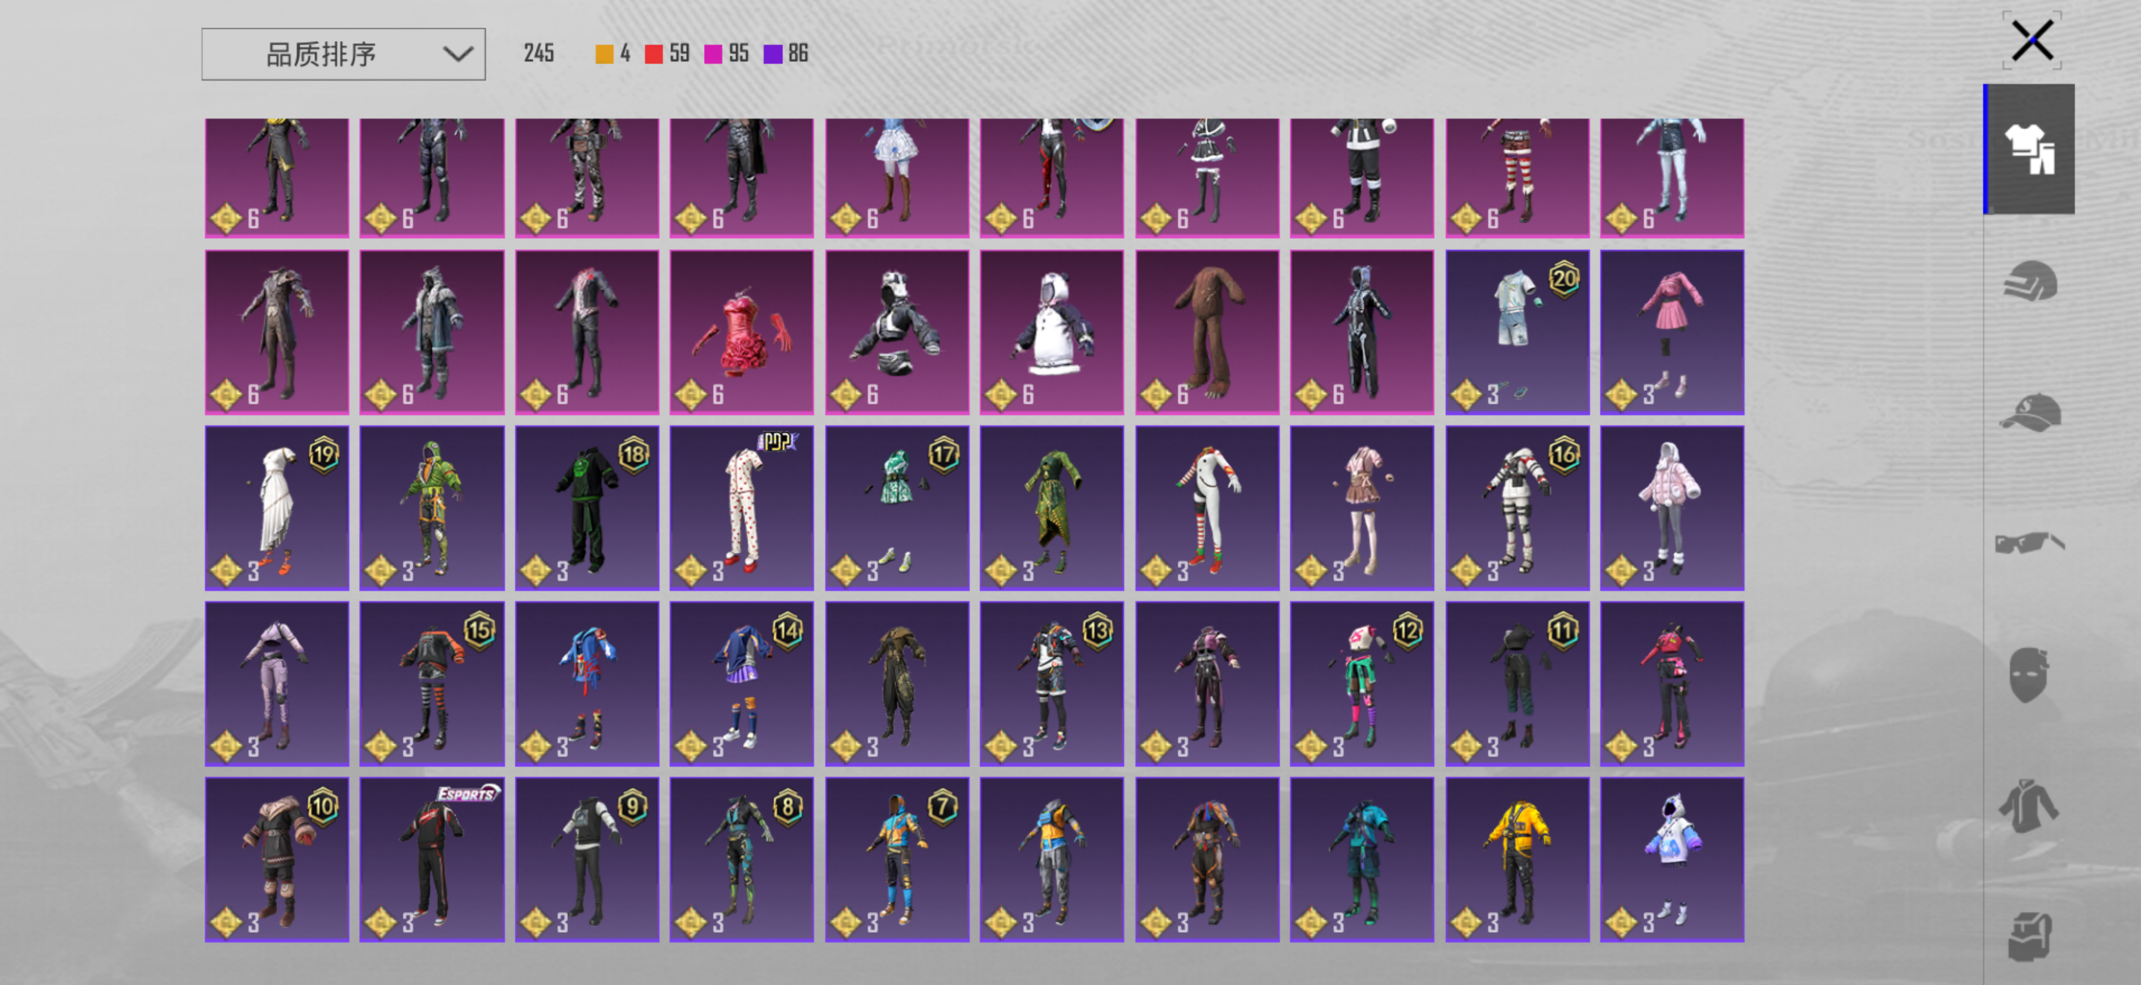Select the outfit with badge 15
Image resolution: width=2141 pixels, height=985 pixels.
[x=431, y=684]
